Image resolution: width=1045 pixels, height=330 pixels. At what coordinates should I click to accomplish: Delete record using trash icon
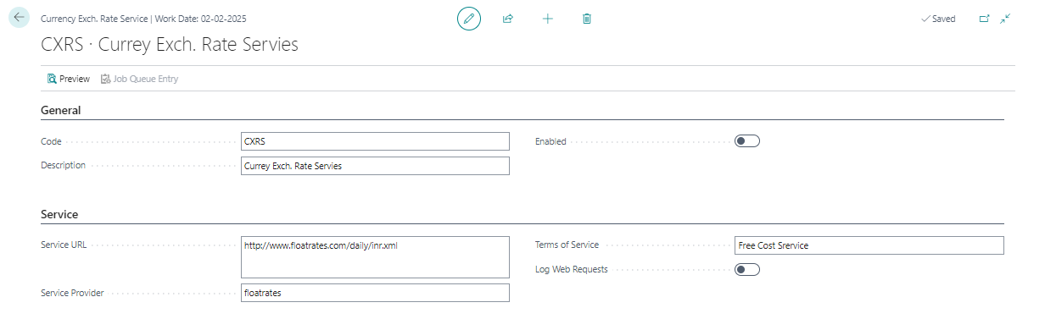point(587,19)
